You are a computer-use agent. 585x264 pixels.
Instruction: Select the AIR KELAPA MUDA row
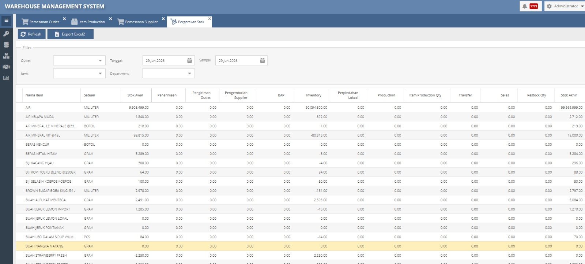point(301,117)
